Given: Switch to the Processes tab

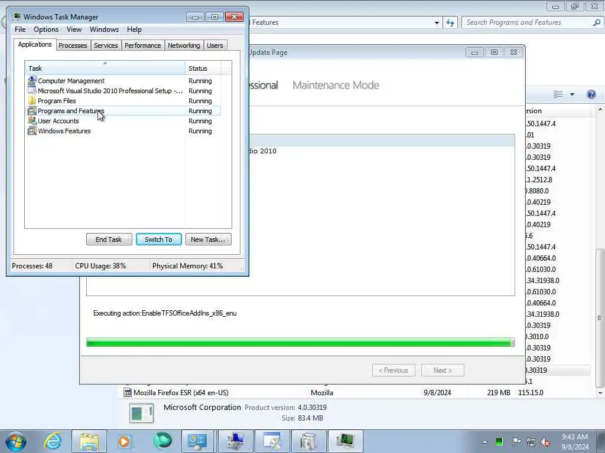Looking at the screenshot, I should [x=73, y=45].
